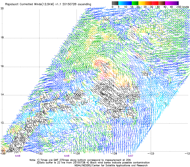The height and width of the screenshot is (167, 190).
Task: Click the purple '4:47' time label
Action: (x=130, y=156)
